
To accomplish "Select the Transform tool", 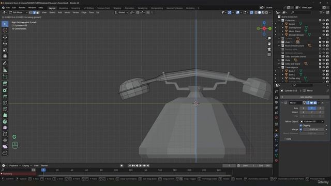I will coord(5,56).
